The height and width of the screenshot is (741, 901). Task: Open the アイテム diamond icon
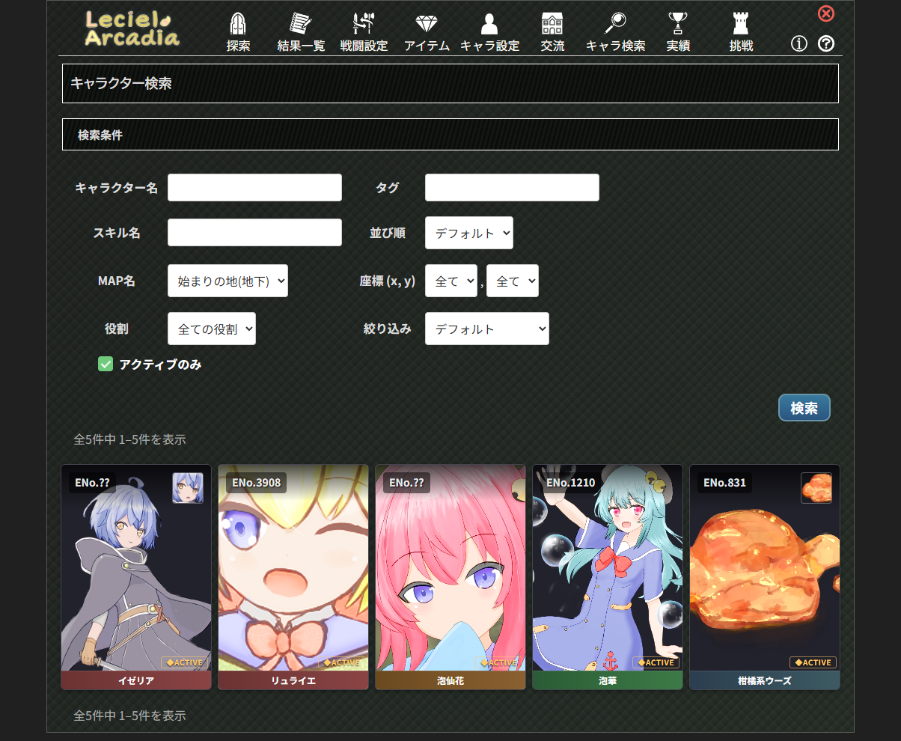click(427, 25)
